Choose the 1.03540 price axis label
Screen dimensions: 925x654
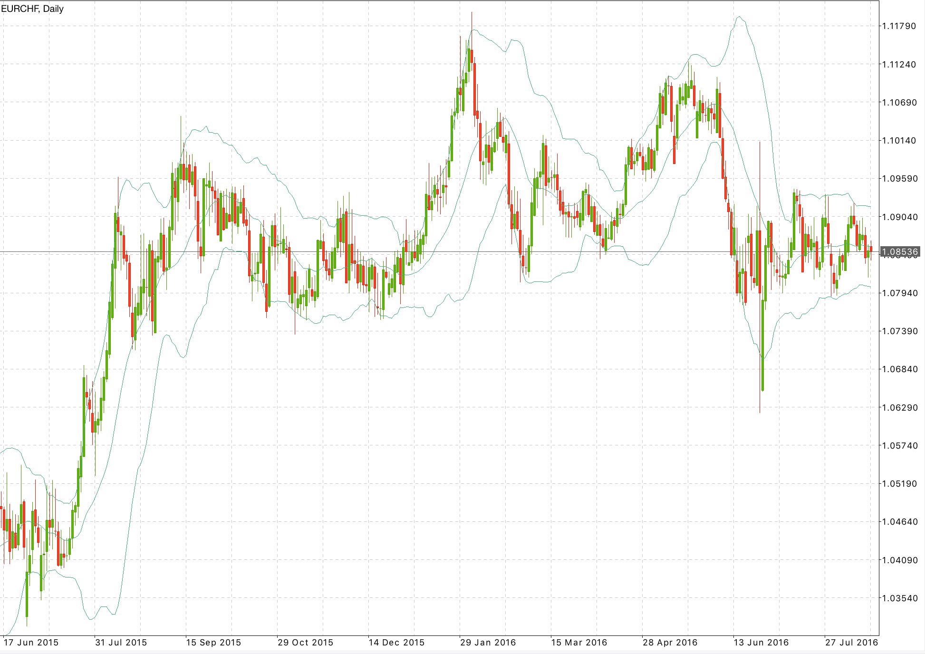point(899,598)
